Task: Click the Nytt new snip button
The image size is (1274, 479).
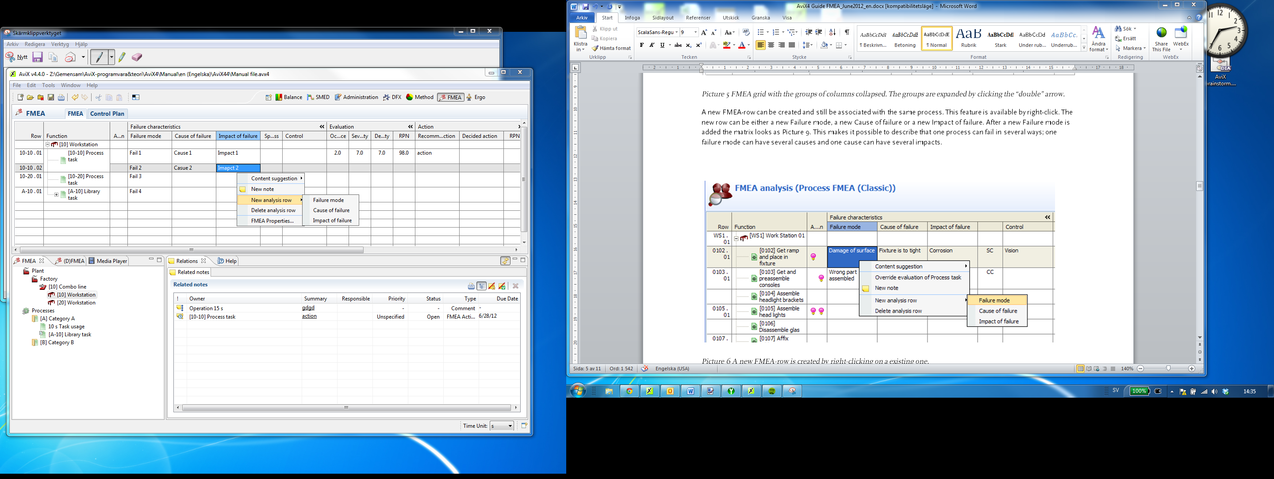Action: 16,57
